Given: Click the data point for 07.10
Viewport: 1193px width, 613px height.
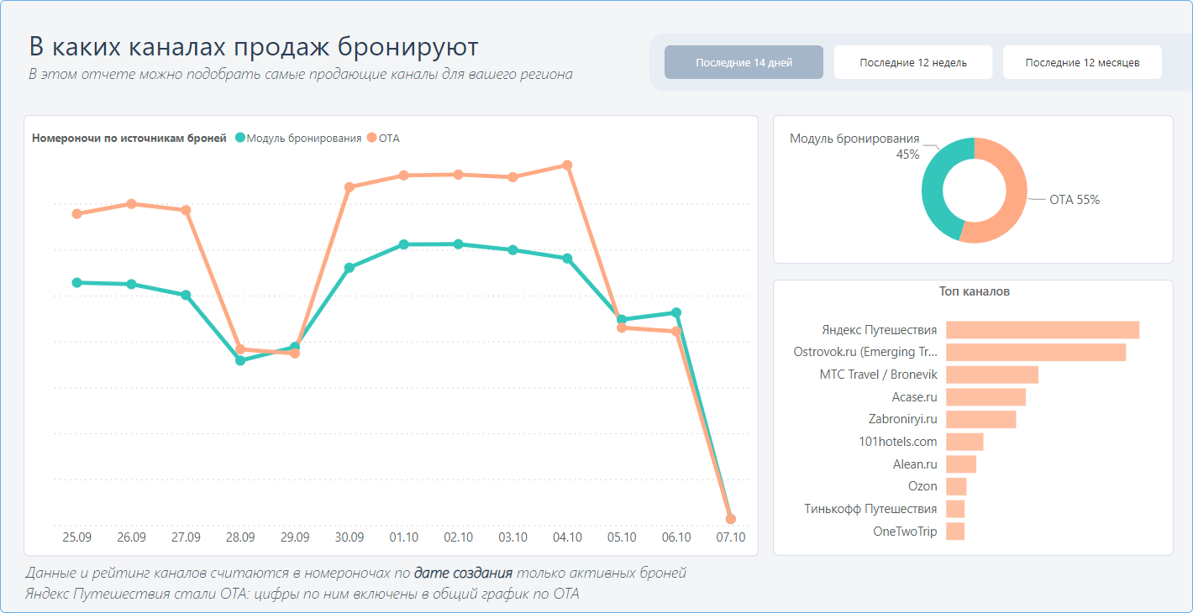Looking at the screenshot, I should [731, 519].
